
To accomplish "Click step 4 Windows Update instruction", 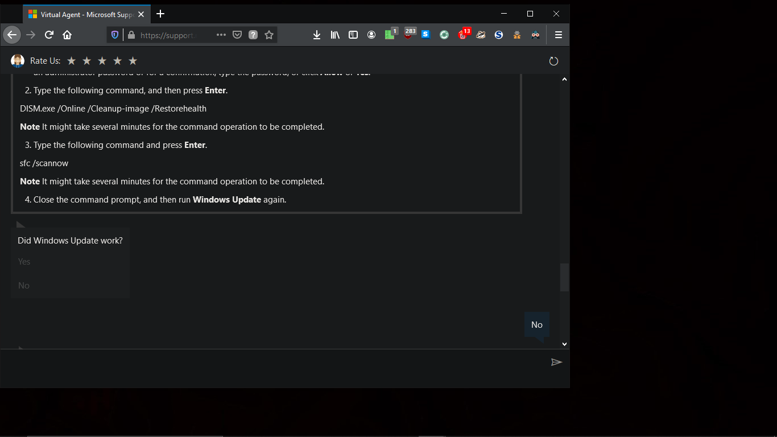I will [x=156, y=200].
